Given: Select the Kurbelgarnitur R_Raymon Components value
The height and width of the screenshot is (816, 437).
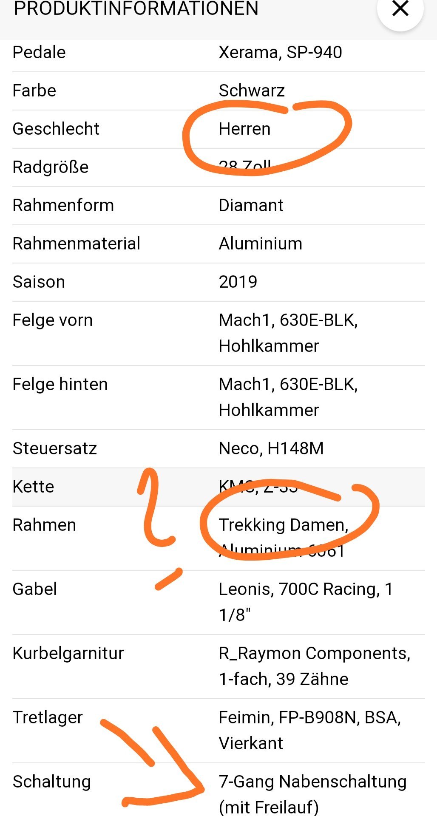Looking at the screenshot, I should (314, 653).
